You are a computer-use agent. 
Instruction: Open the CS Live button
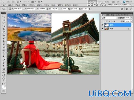[x=128, y=2]
